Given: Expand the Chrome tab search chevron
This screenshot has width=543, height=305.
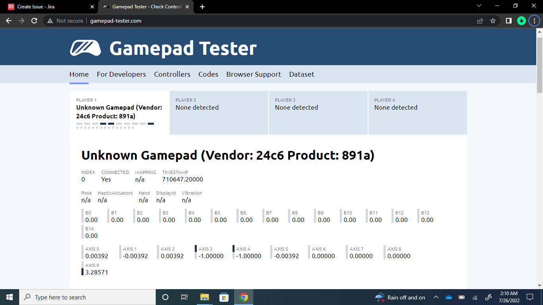Looking at the screenshot, I should click(x=479, y=6).
